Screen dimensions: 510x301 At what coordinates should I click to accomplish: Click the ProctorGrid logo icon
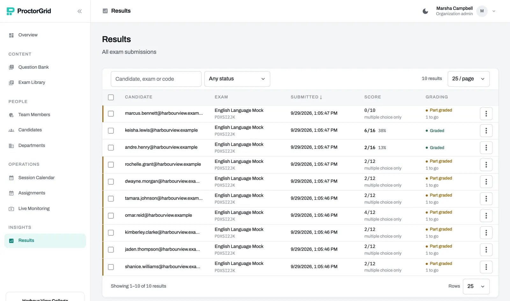click(11, 11)
